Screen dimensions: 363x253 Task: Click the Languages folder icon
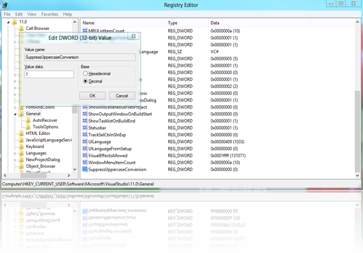click(x=21, y=153)
